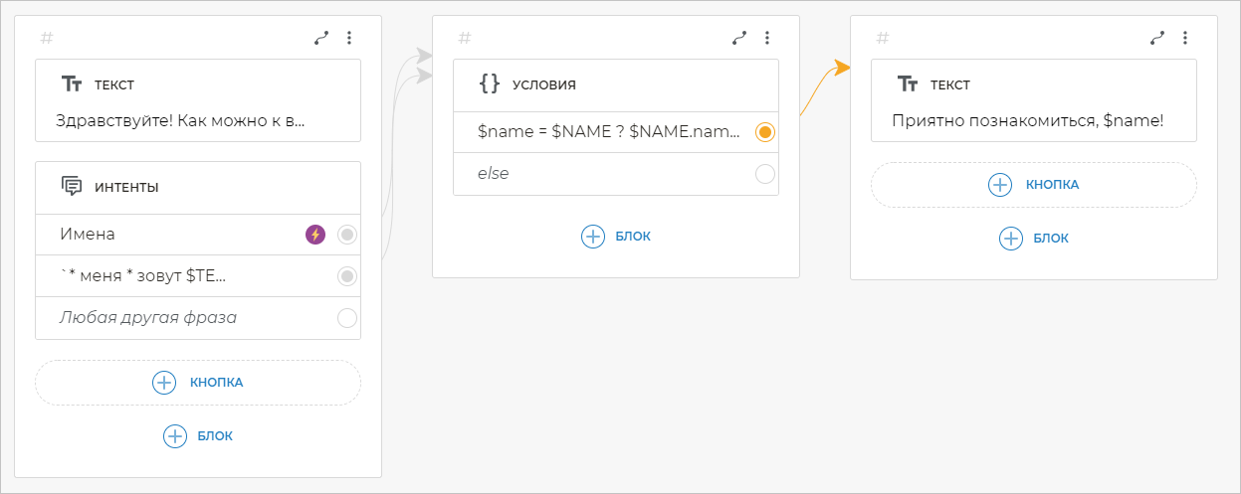This screenshot has width=1241, height=494.
Task: Open three-dot menu of first screen card
Action: [349, 38]
